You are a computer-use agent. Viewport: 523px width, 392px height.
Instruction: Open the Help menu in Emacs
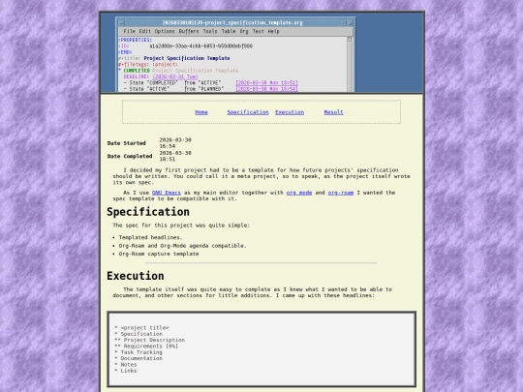pyautogui.click(x=273, y=31)
